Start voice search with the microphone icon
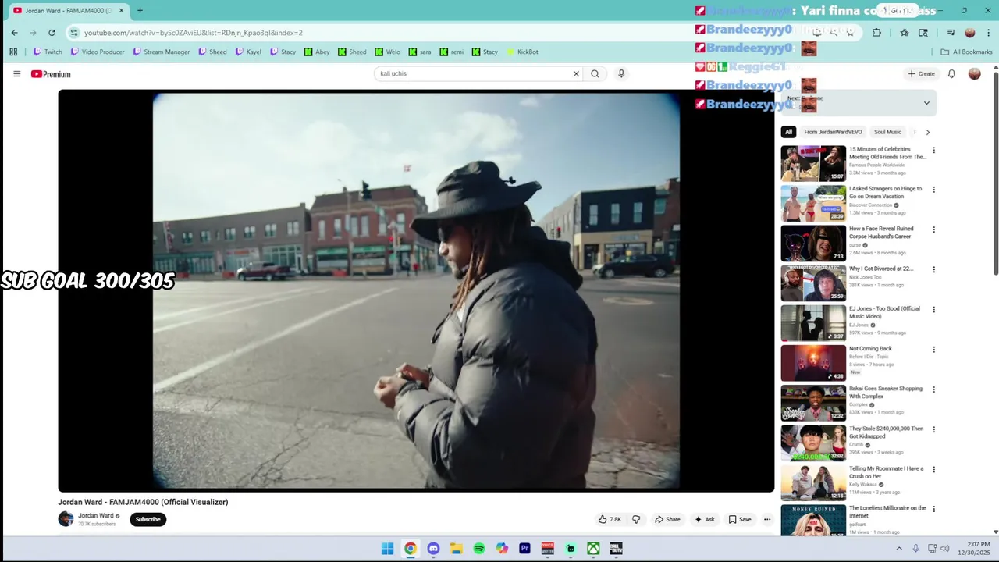This screenshot has width=999, height=562. (621, 73)
